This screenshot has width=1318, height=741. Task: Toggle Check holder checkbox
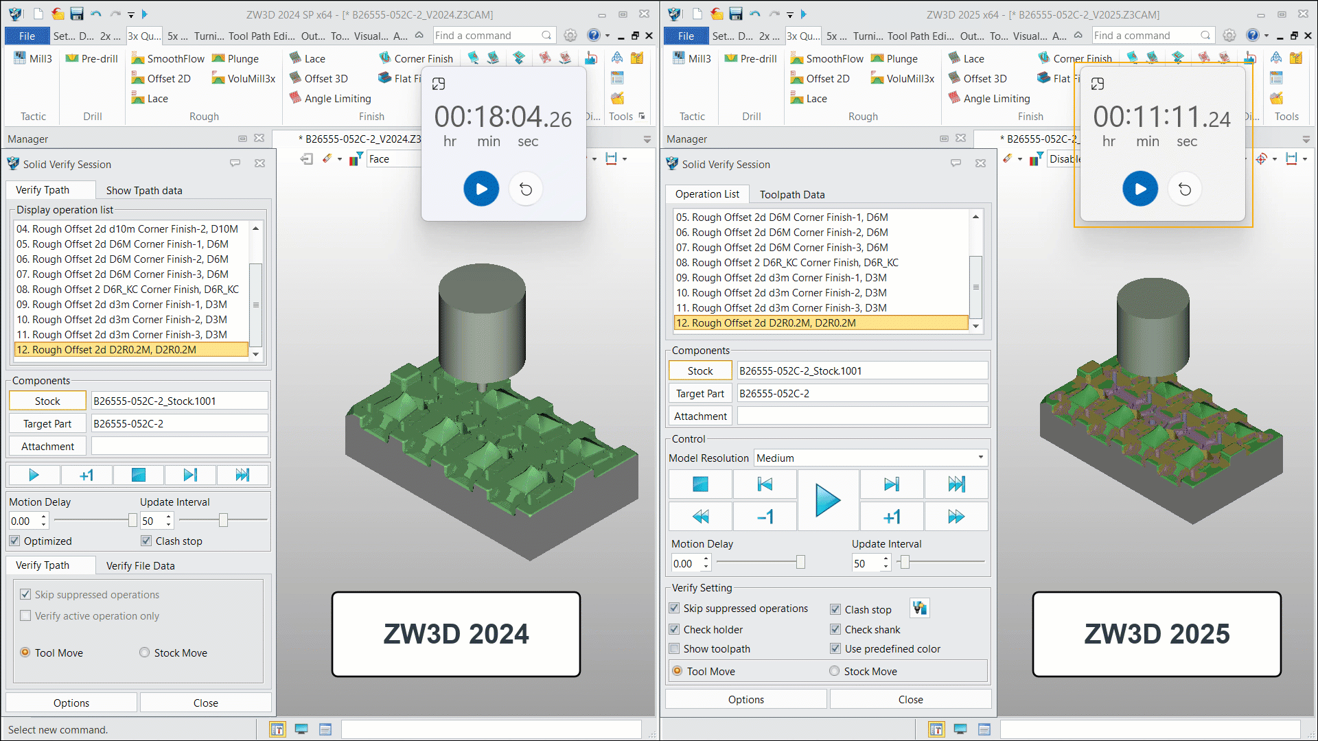674,629
